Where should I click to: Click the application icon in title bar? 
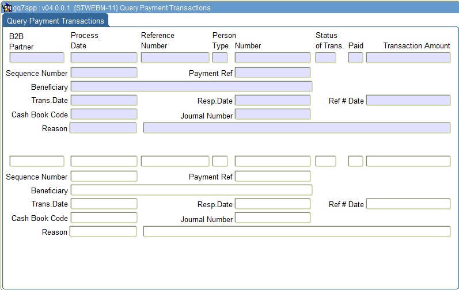pyautogui.click(x=7, y=7)
